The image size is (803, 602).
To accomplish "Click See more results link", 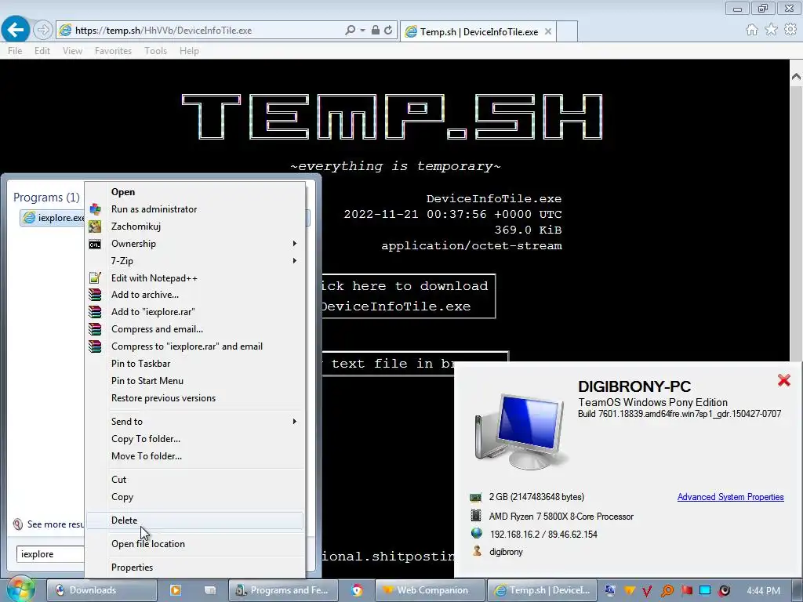I will [x=49, y=524].
